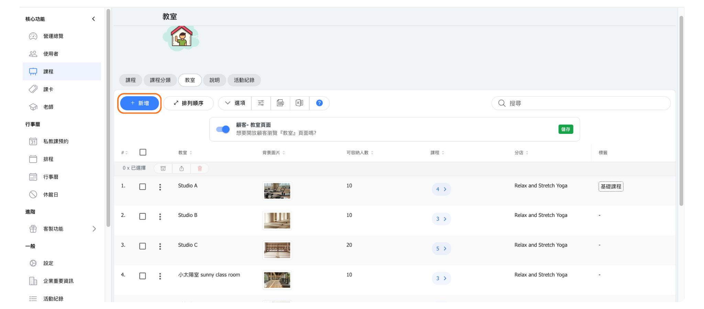The height and width of the screenshot is (309, 704).
Task: Switch to the 活動紀錄 tab
Action: 244,80
